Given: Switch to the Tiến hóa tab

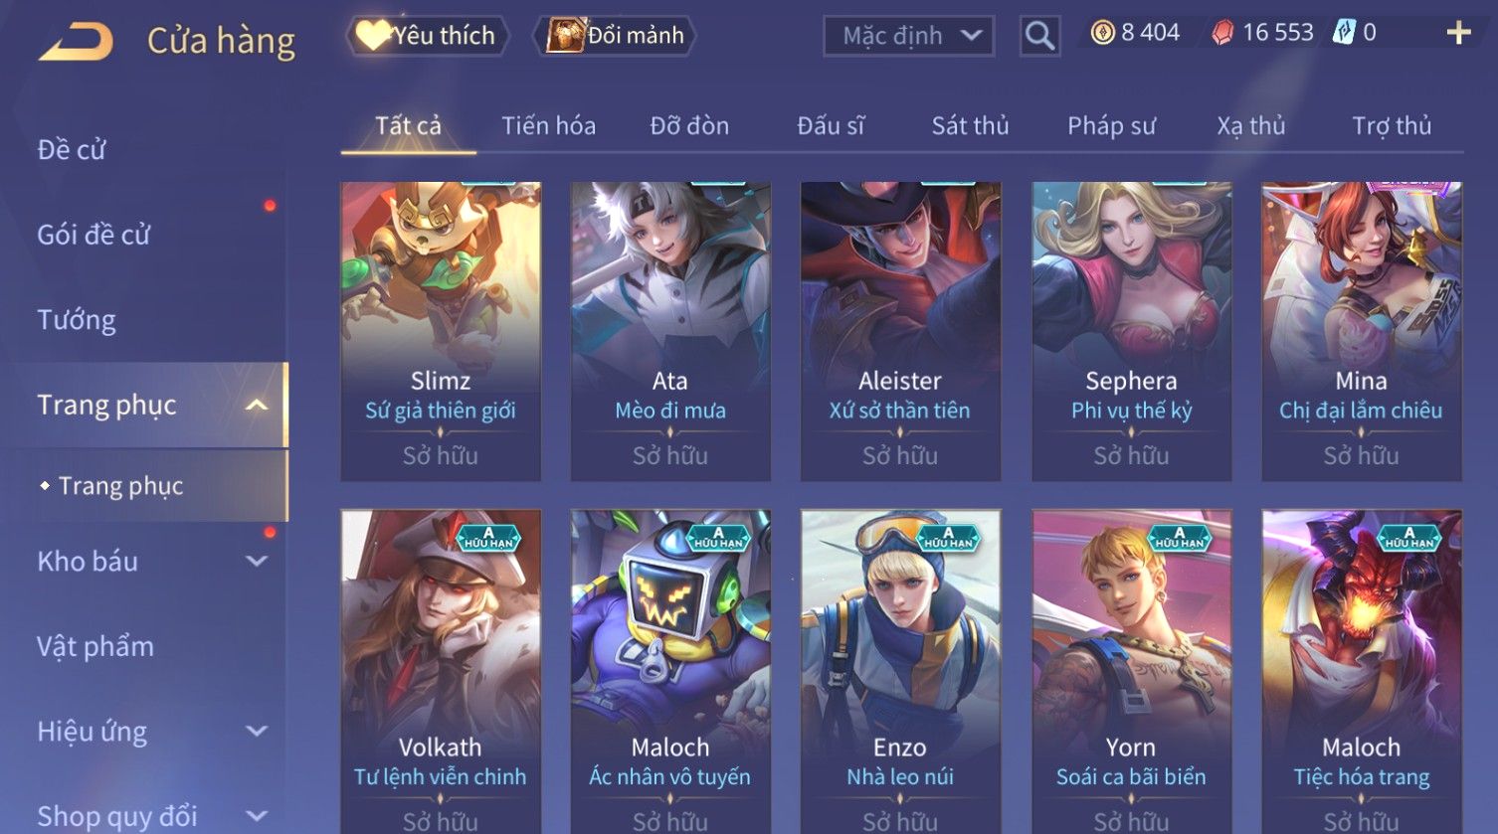Looking at the screenshot, I should tap(548, 126).
